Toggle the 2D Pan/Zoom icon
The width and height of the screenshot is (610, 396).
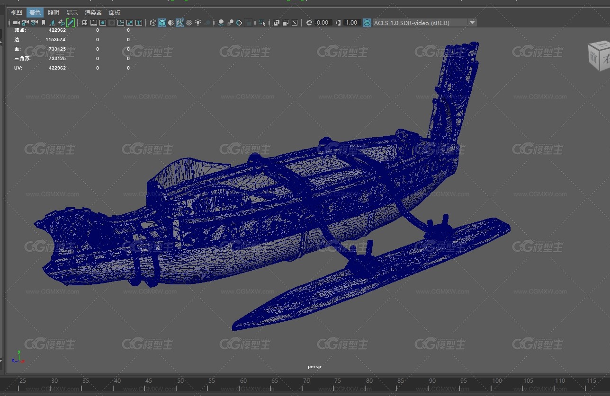(x=62, y=23)
